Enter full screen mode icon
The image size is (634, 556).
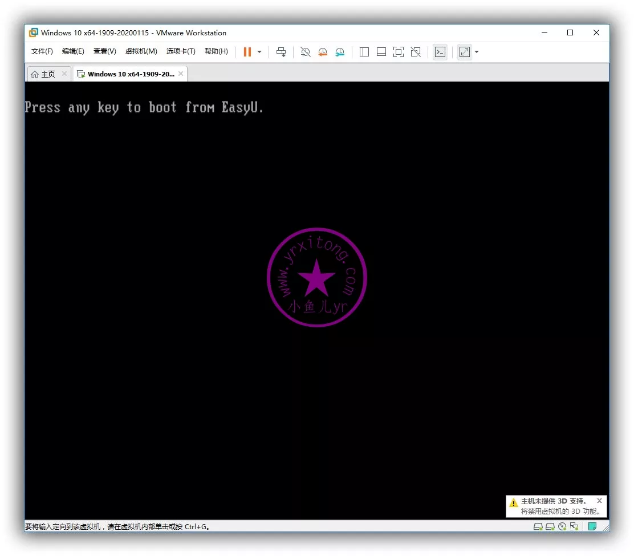[x=399, y=52]
